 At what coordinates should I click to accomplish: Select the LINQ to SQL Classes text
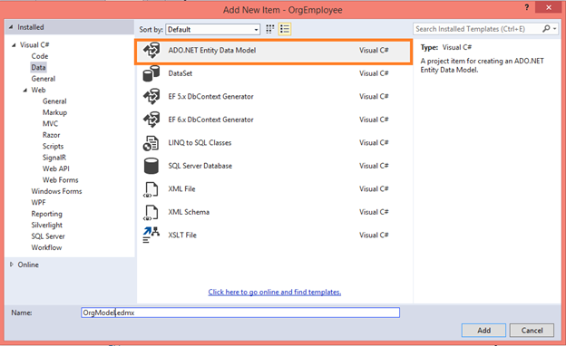(x=200, y=143)
